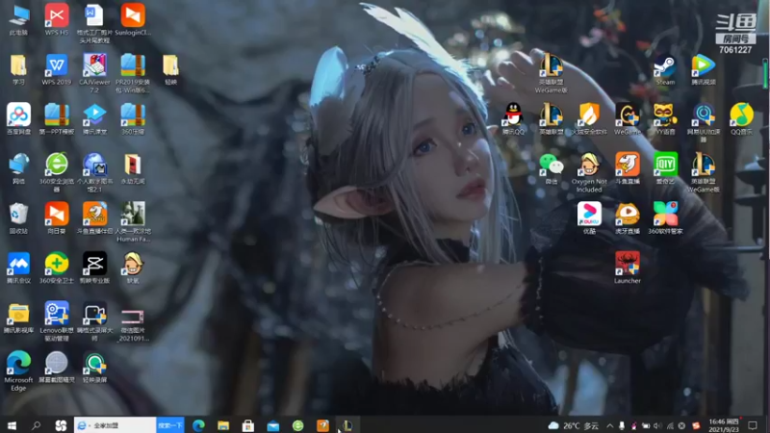Image resolution: width=770 pixels, height=433 pixels.
Task: Launch the Steam desktop shortcut
Action: (x=665, y=69)
